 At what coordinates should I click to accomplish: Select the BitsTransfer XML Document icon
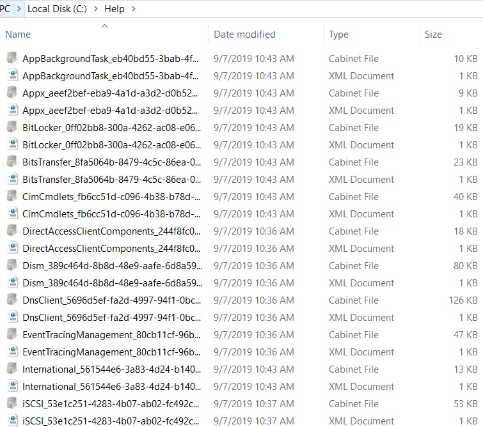tap(12, 179)
